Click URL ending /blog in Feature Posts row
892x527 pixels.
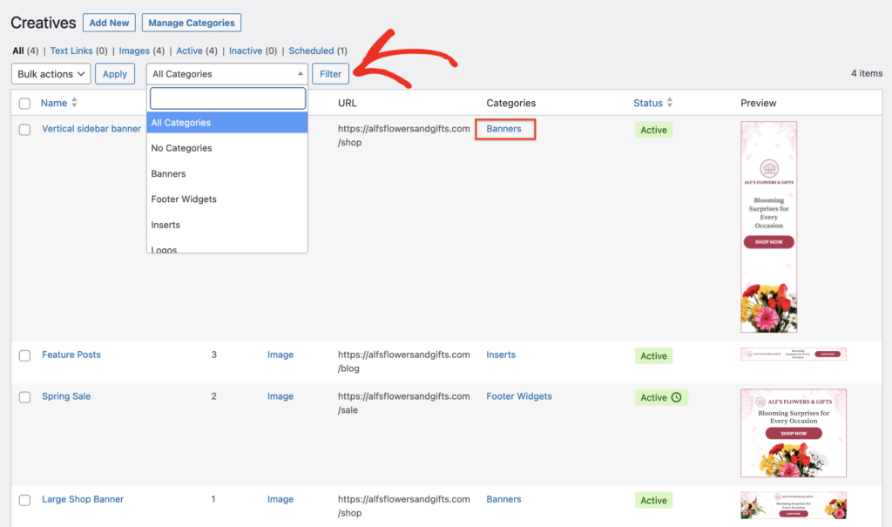pyautogui.click(x=404, y=361)
